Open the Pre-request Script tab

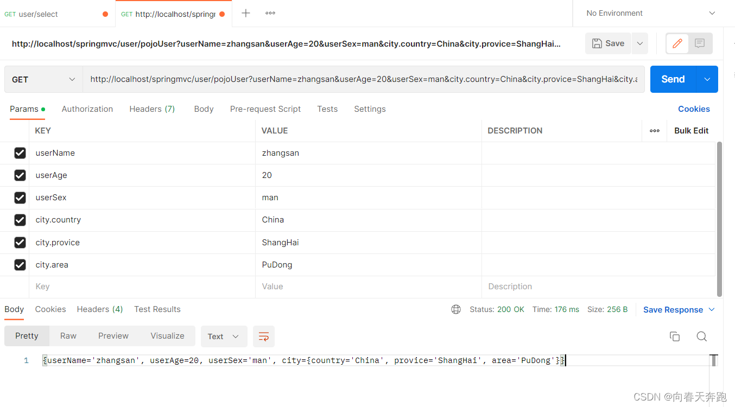pos(265,109)
